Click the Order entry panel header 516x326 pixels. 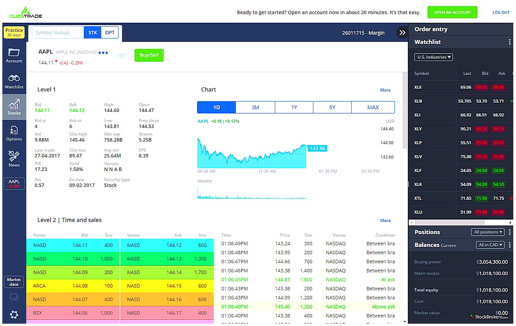461,29
